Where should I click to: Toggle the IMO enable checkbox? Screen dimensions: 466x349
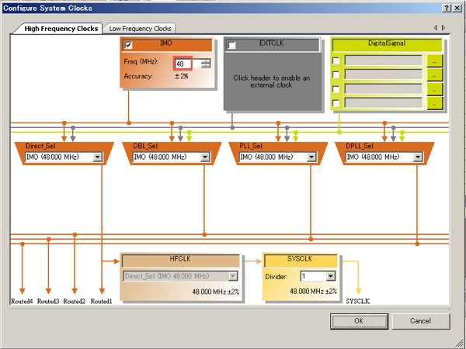[128, 45]
